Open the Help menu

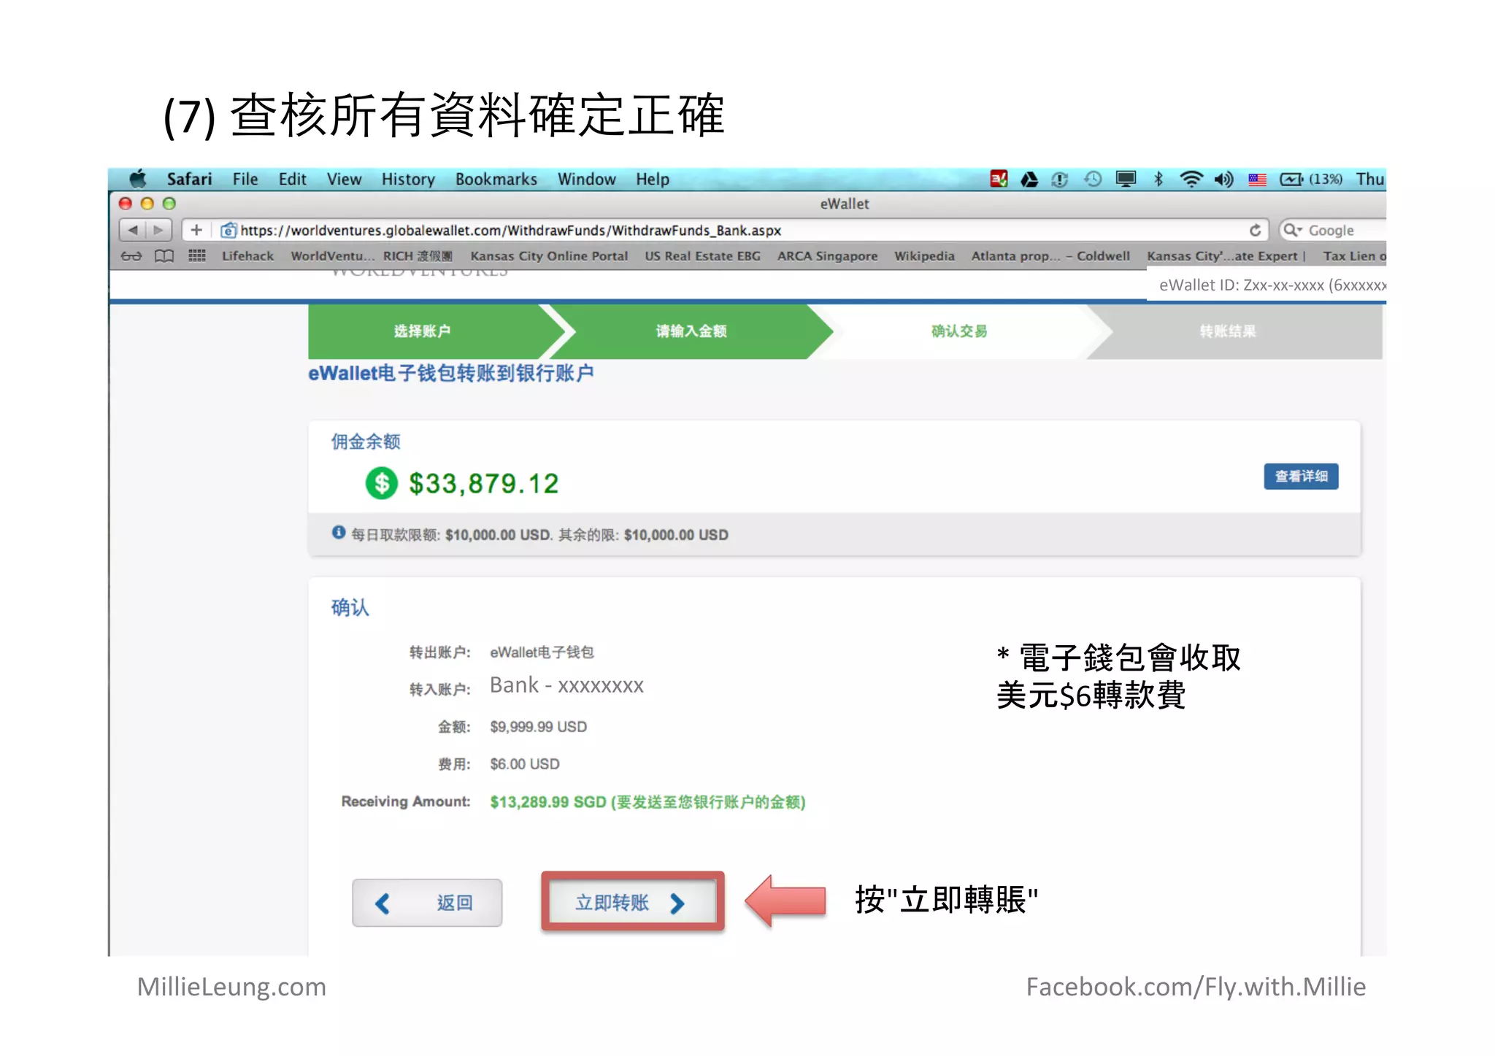tap(652, 180)
